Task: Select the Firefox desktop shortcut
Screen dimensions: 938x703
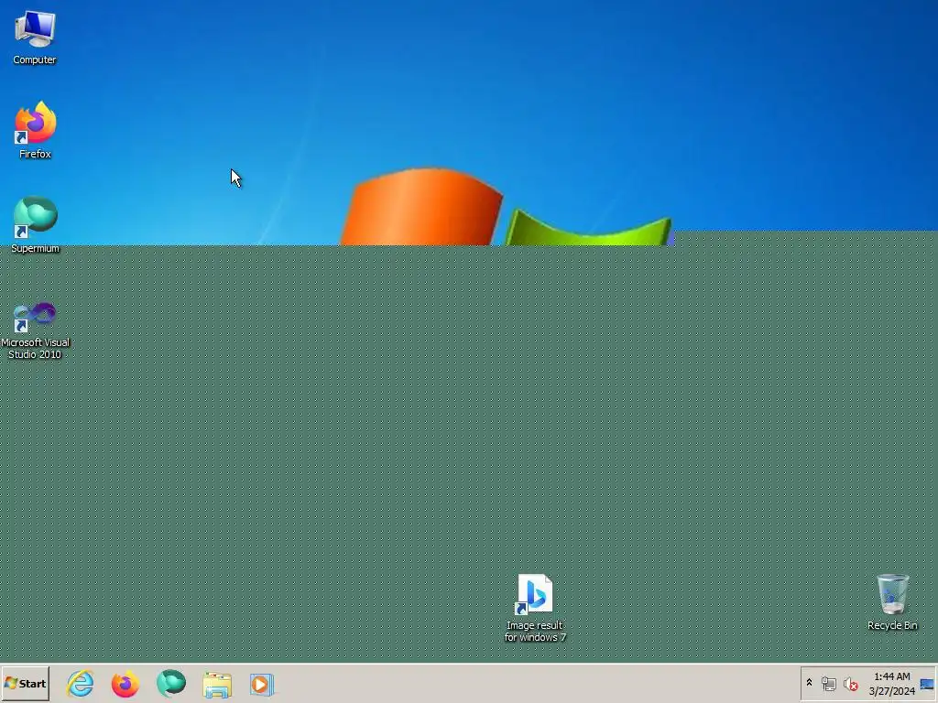Action: [x=35, y=130]
